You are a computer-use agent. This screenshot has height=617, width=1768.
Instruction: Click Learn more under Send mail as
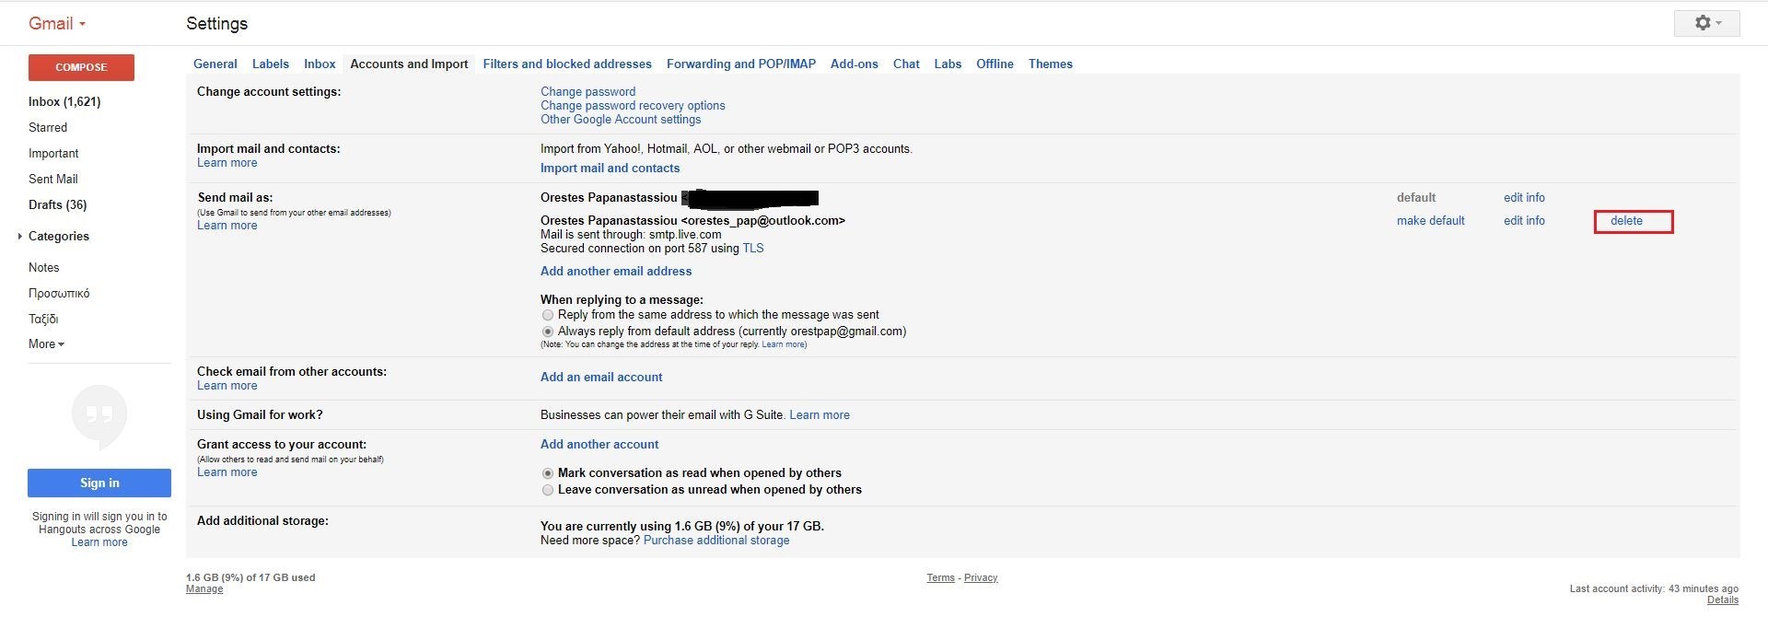[x=227, y=225]
